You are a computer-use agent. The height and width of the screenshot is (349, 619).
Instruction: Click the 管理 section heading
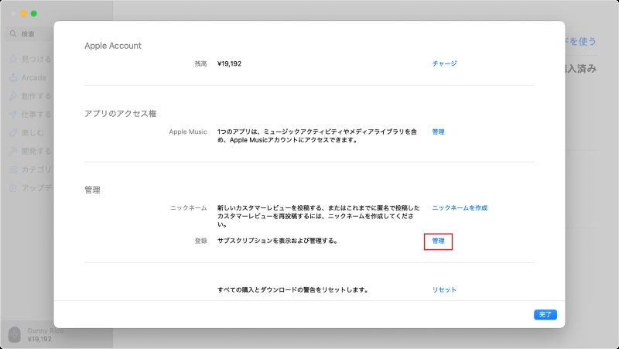point(92,190)
